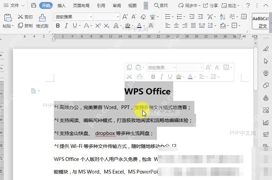Image resolution: width=272 pixels, height=180 pixels.
Task: Decrease font size in ribbon
Action: click(134, 17)
